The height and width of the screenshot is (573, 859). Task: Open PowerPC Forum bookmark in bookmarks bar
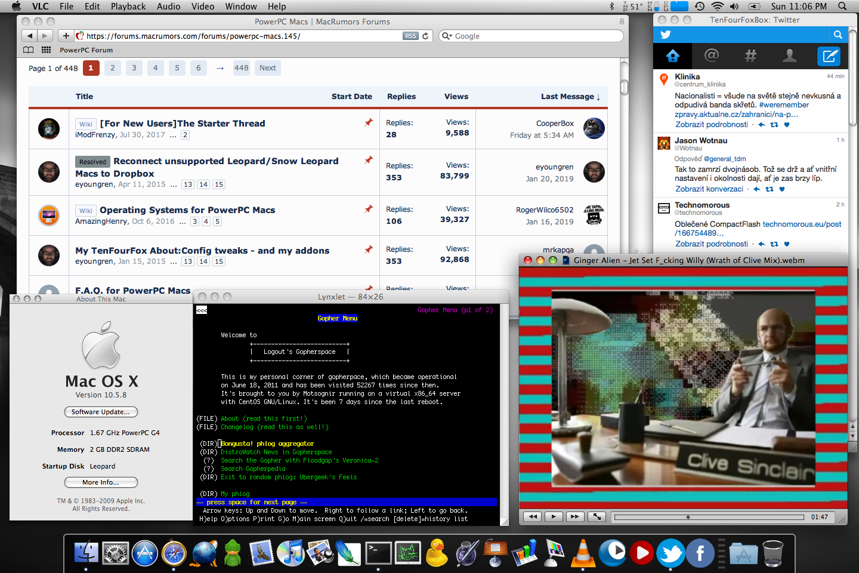tap(86, 50)
